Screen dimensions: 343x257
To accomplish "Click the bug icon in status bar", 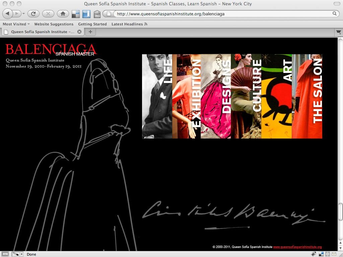I will (314, 254).
